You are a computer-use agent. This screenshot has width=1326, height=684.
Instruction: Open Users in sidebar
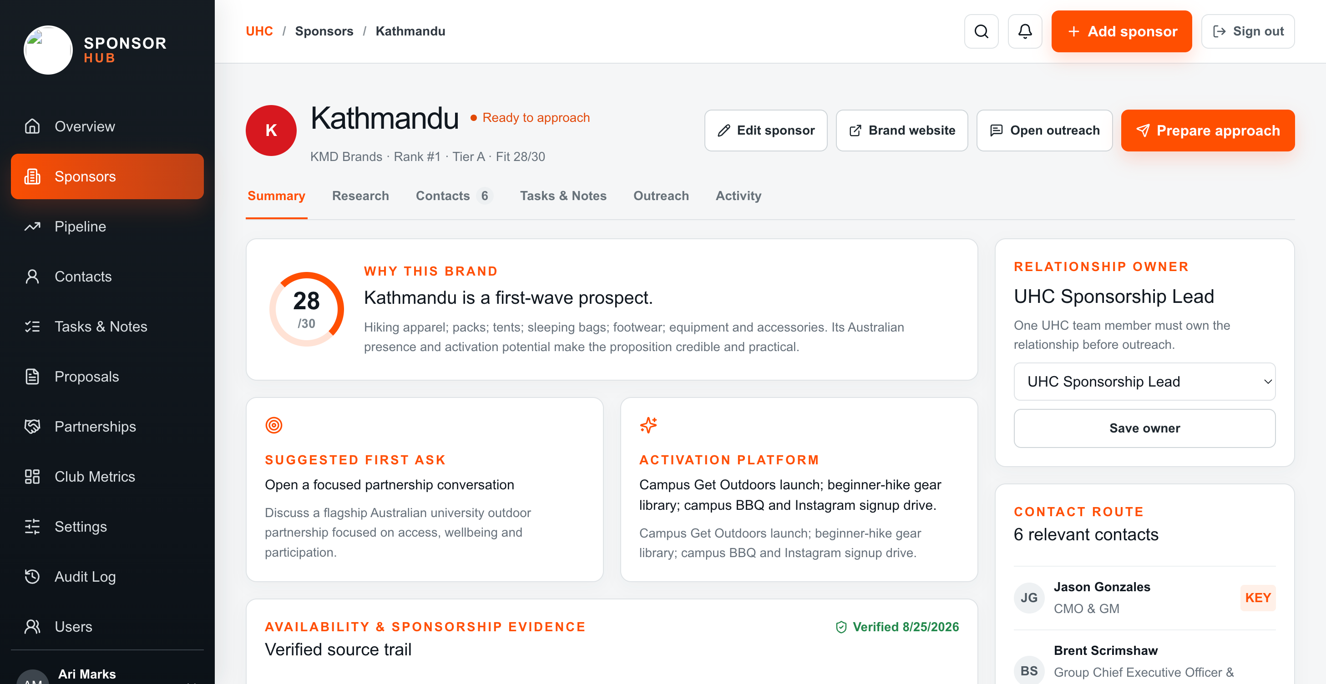coord(107,626)
